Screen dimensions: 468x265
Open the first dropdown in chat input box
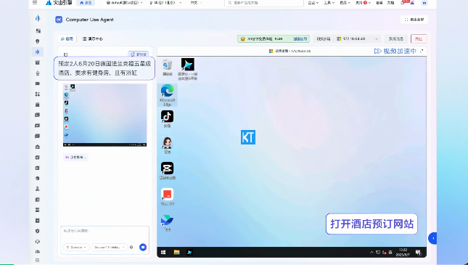(76, 248)
